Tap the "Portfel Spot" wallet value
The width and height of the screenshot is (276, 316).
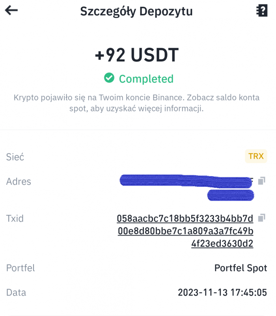pos(241,268)
